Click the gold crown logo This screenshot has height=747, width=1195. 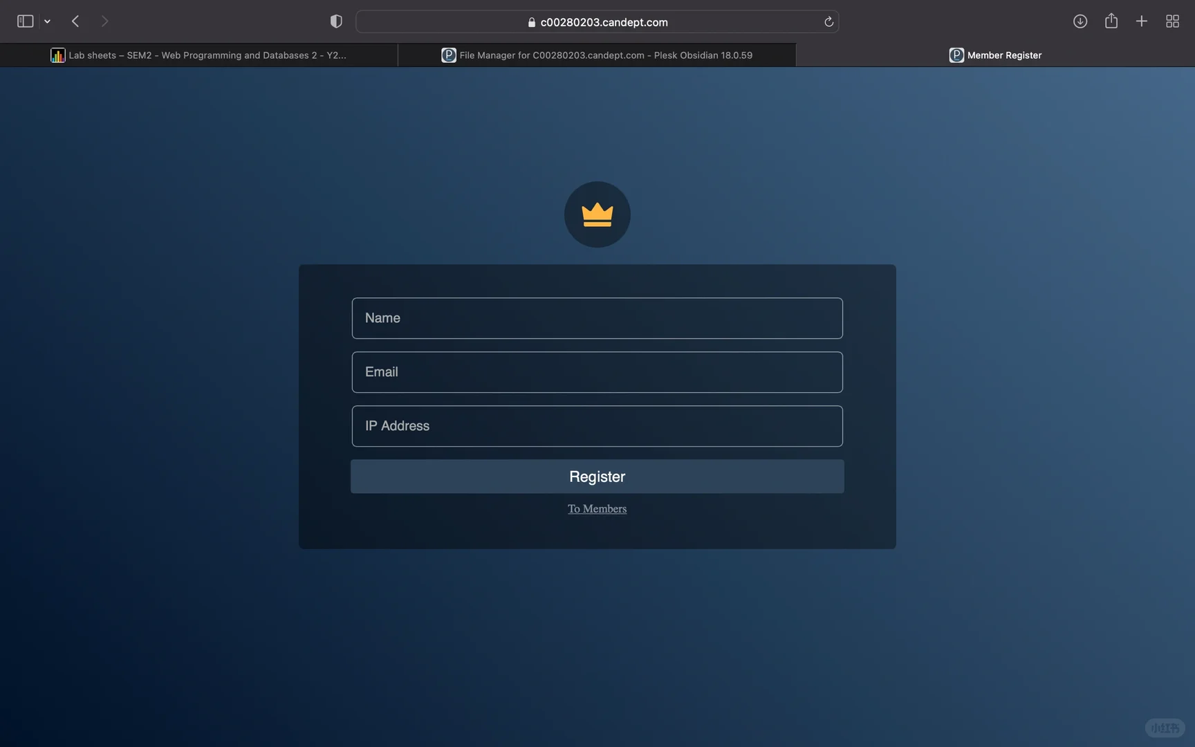[597, 214]
